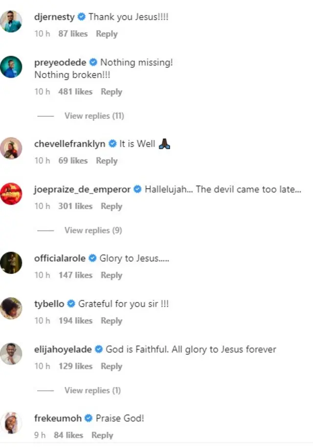Reply to djernesty's comment
This screenshot has width=313, height=447.
click(x=107, y=34)
